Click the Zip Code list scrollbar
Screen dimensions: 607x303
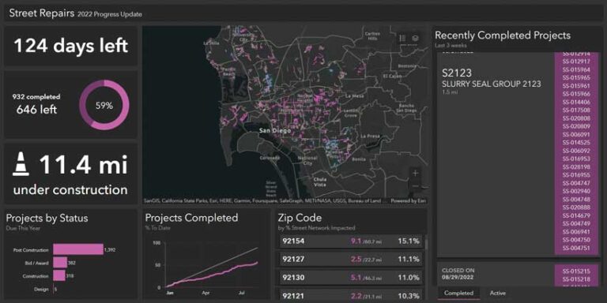[426, 245]
